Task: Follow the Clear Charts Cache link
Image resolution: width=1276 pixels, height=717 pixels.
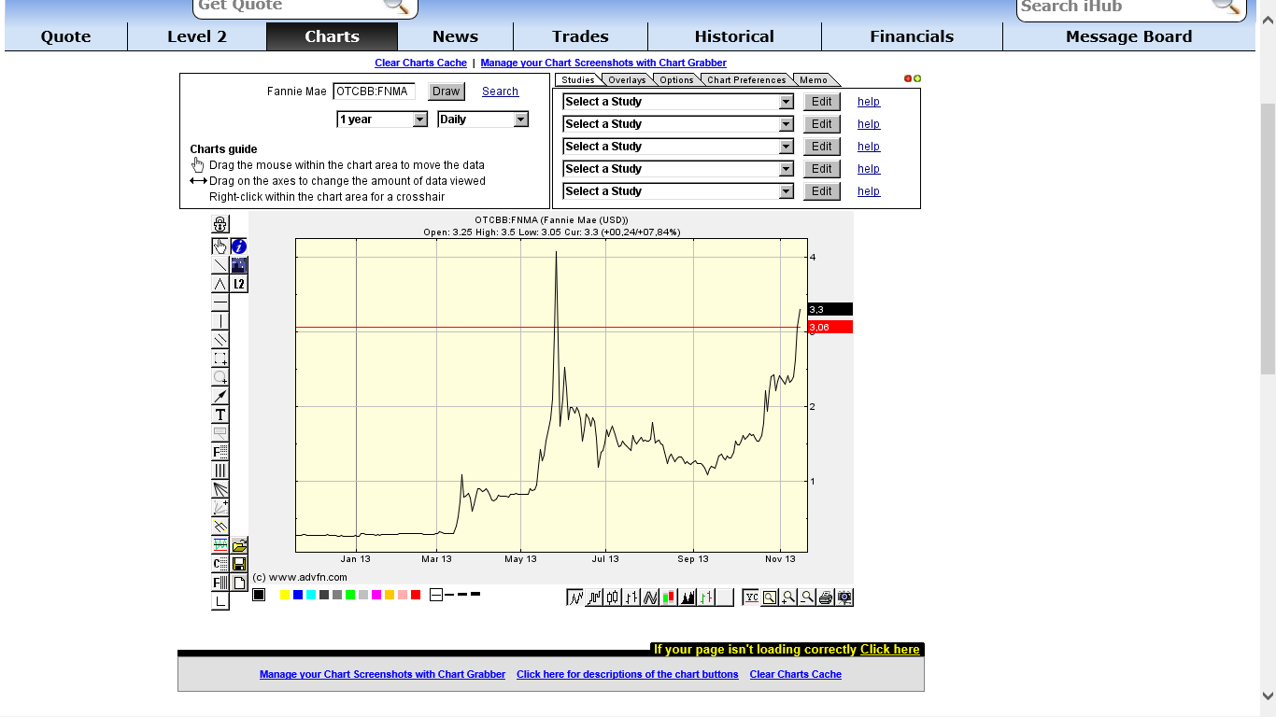Action: [x=420, y=63]
